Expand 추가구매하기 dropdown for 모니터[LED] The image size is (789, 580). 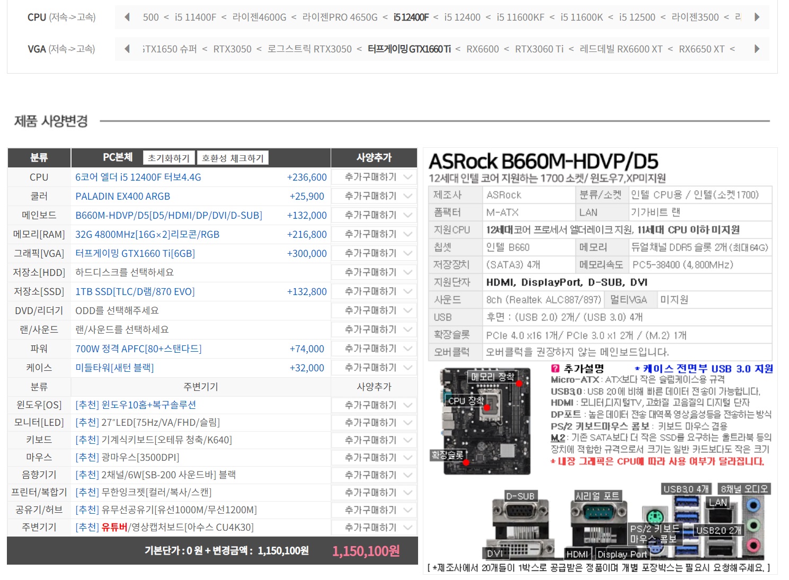[x=374, y=423]
